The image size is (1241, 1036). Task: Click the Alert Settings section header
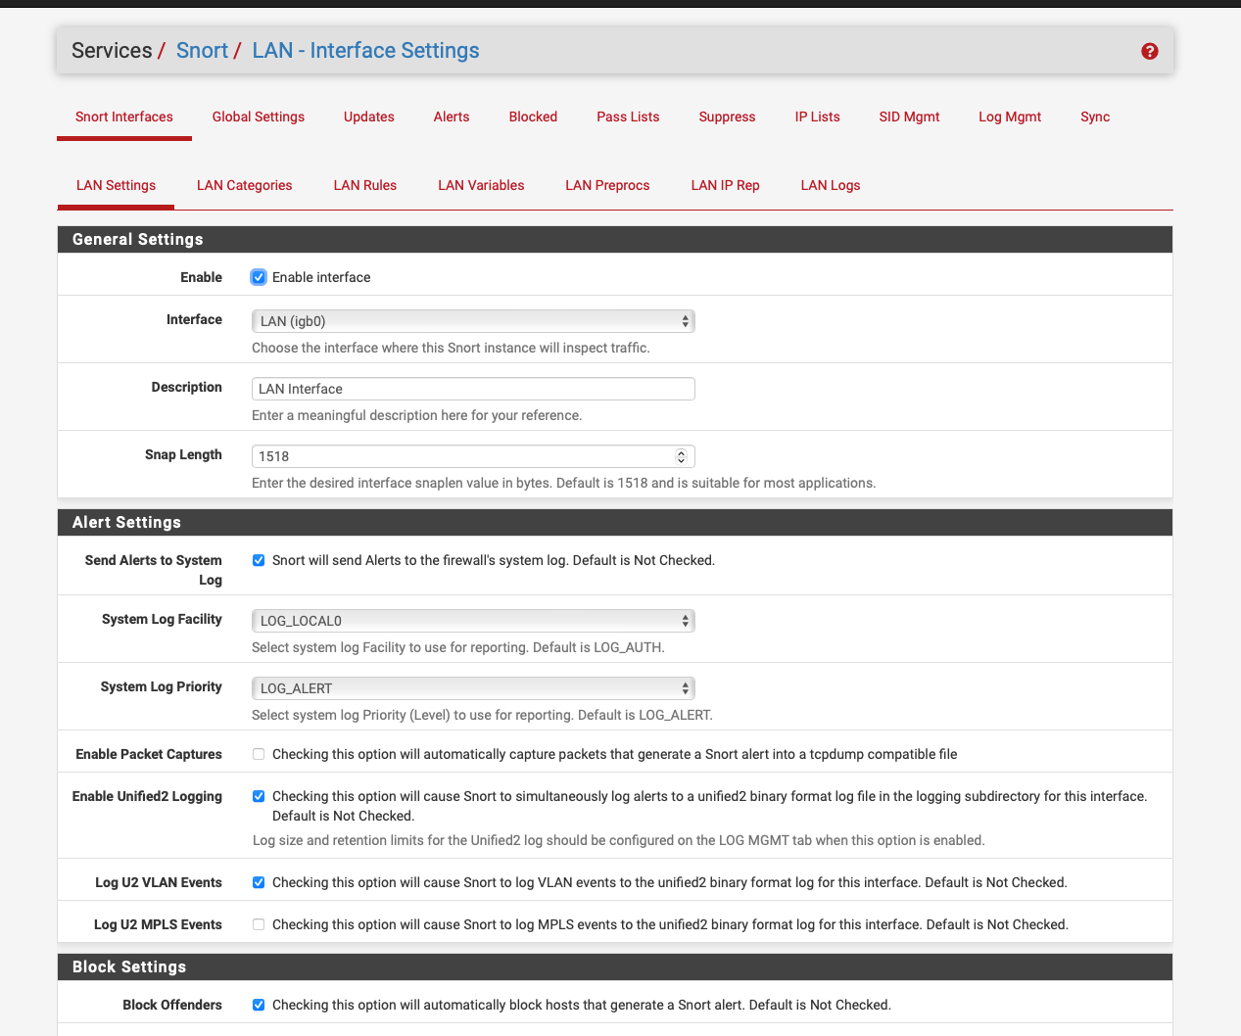click(x=615, y=523)
